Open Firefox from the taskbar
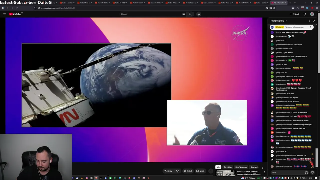This screenshot has height=180, width=320. [x=129, y=178]
